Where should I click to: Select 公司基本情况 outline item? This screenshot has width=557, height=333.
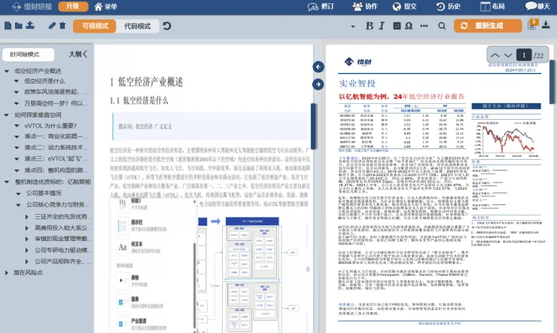44,193
